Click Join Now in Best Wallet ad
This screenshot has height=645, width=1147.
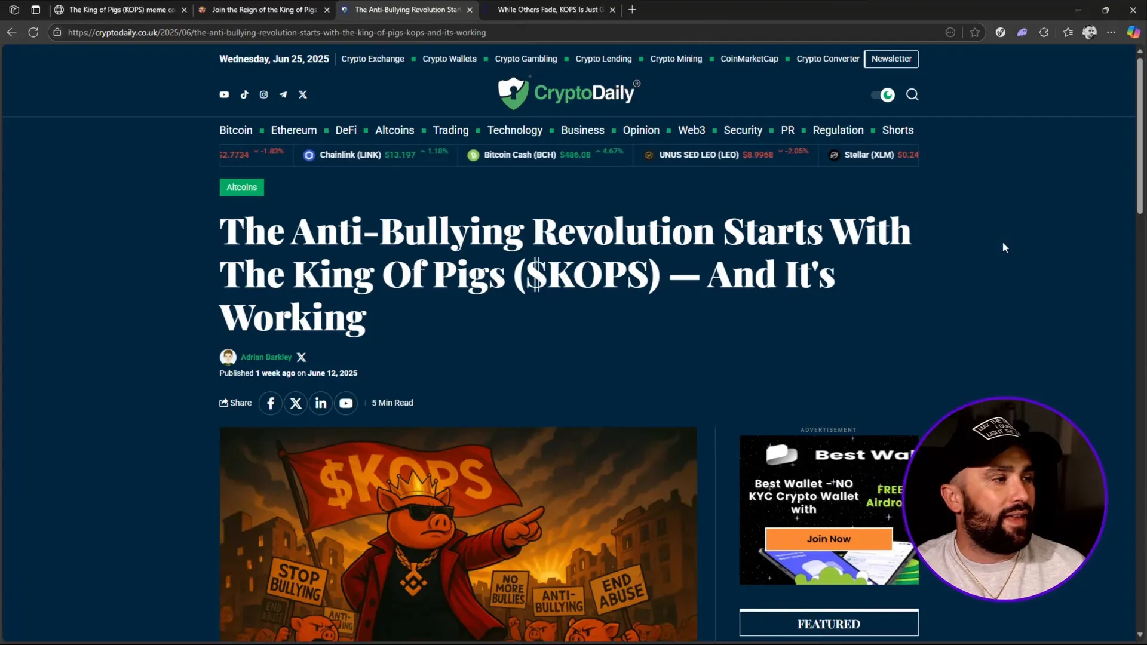(x=829, y=539)
